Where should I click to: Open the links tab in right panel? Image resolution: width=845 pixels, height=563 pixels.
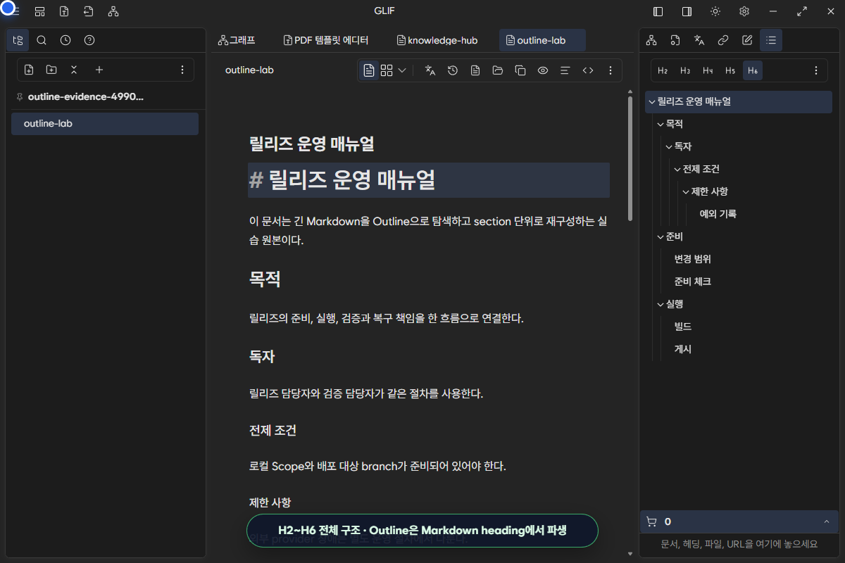723,40
